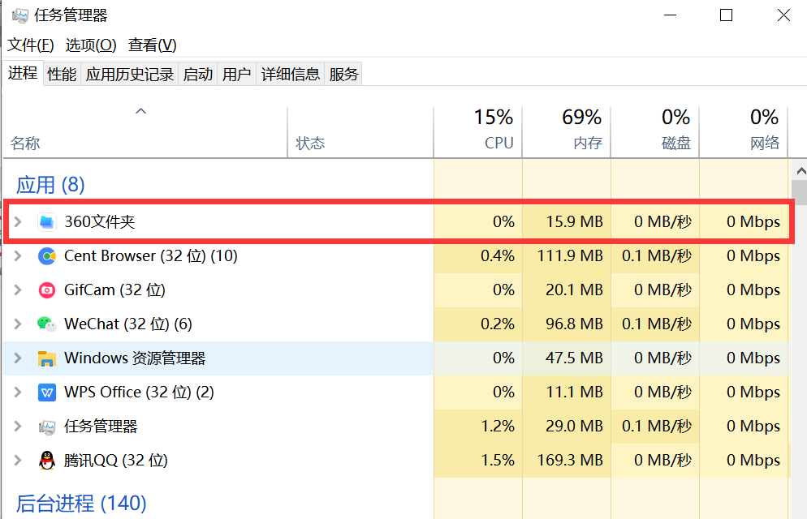
Task: Click the Windows 资源管理器 icon
Action: point(47,358)
